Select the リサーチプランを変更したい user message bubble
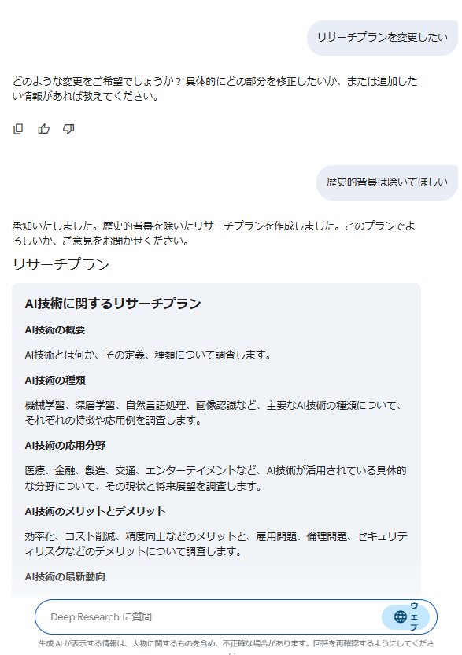 (383, 38)
